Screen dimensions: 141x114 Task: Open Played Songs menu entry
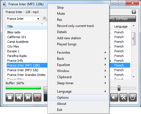click(78, 44)
